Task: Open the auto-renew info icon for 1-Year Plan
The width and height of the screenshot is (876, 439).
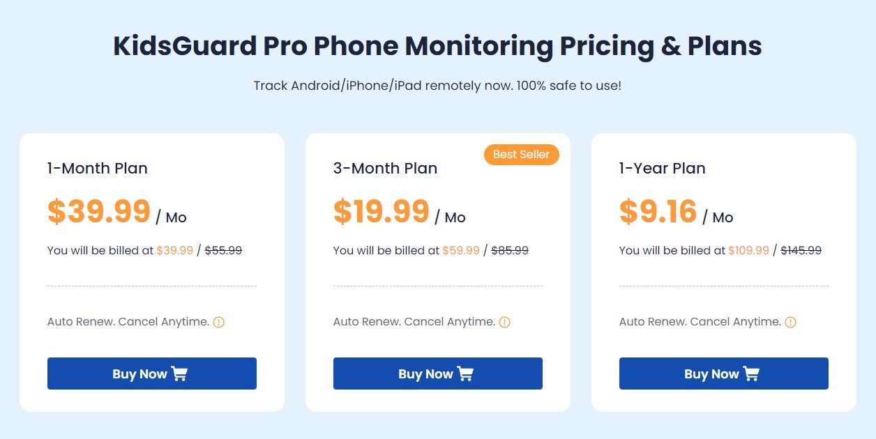Action: coord(790,322)
